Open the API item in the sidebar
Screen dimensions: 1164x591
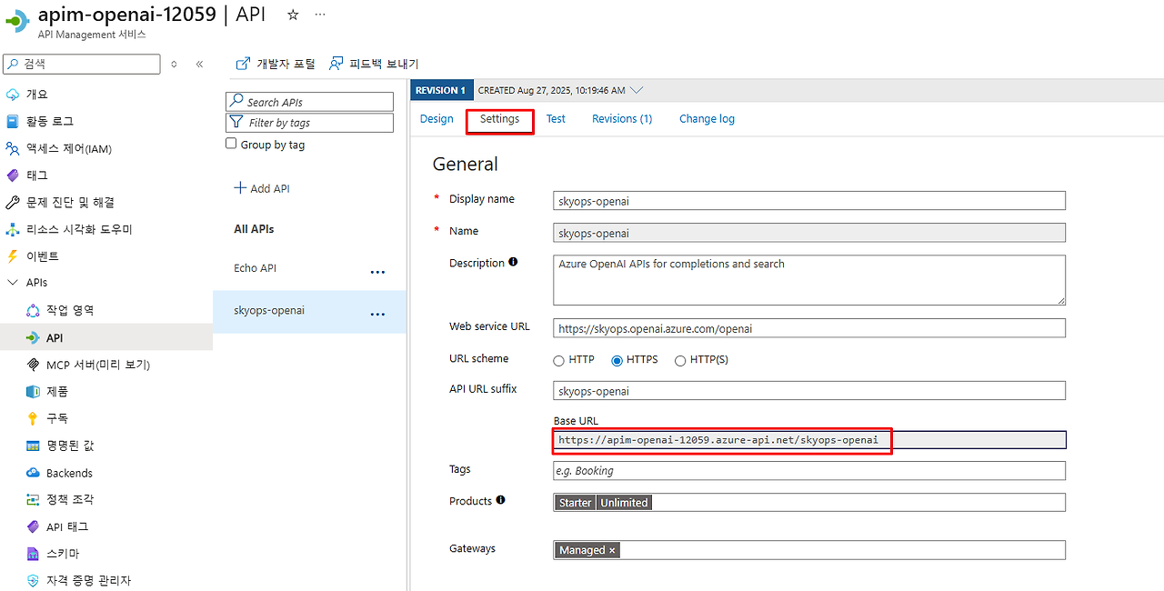click(x=106, y=337)
